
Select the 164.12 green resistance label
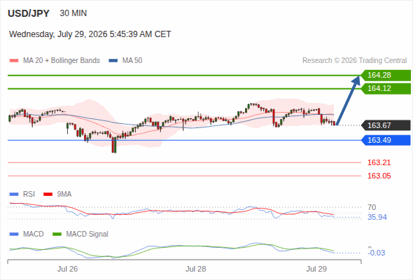tap(386, 88)
